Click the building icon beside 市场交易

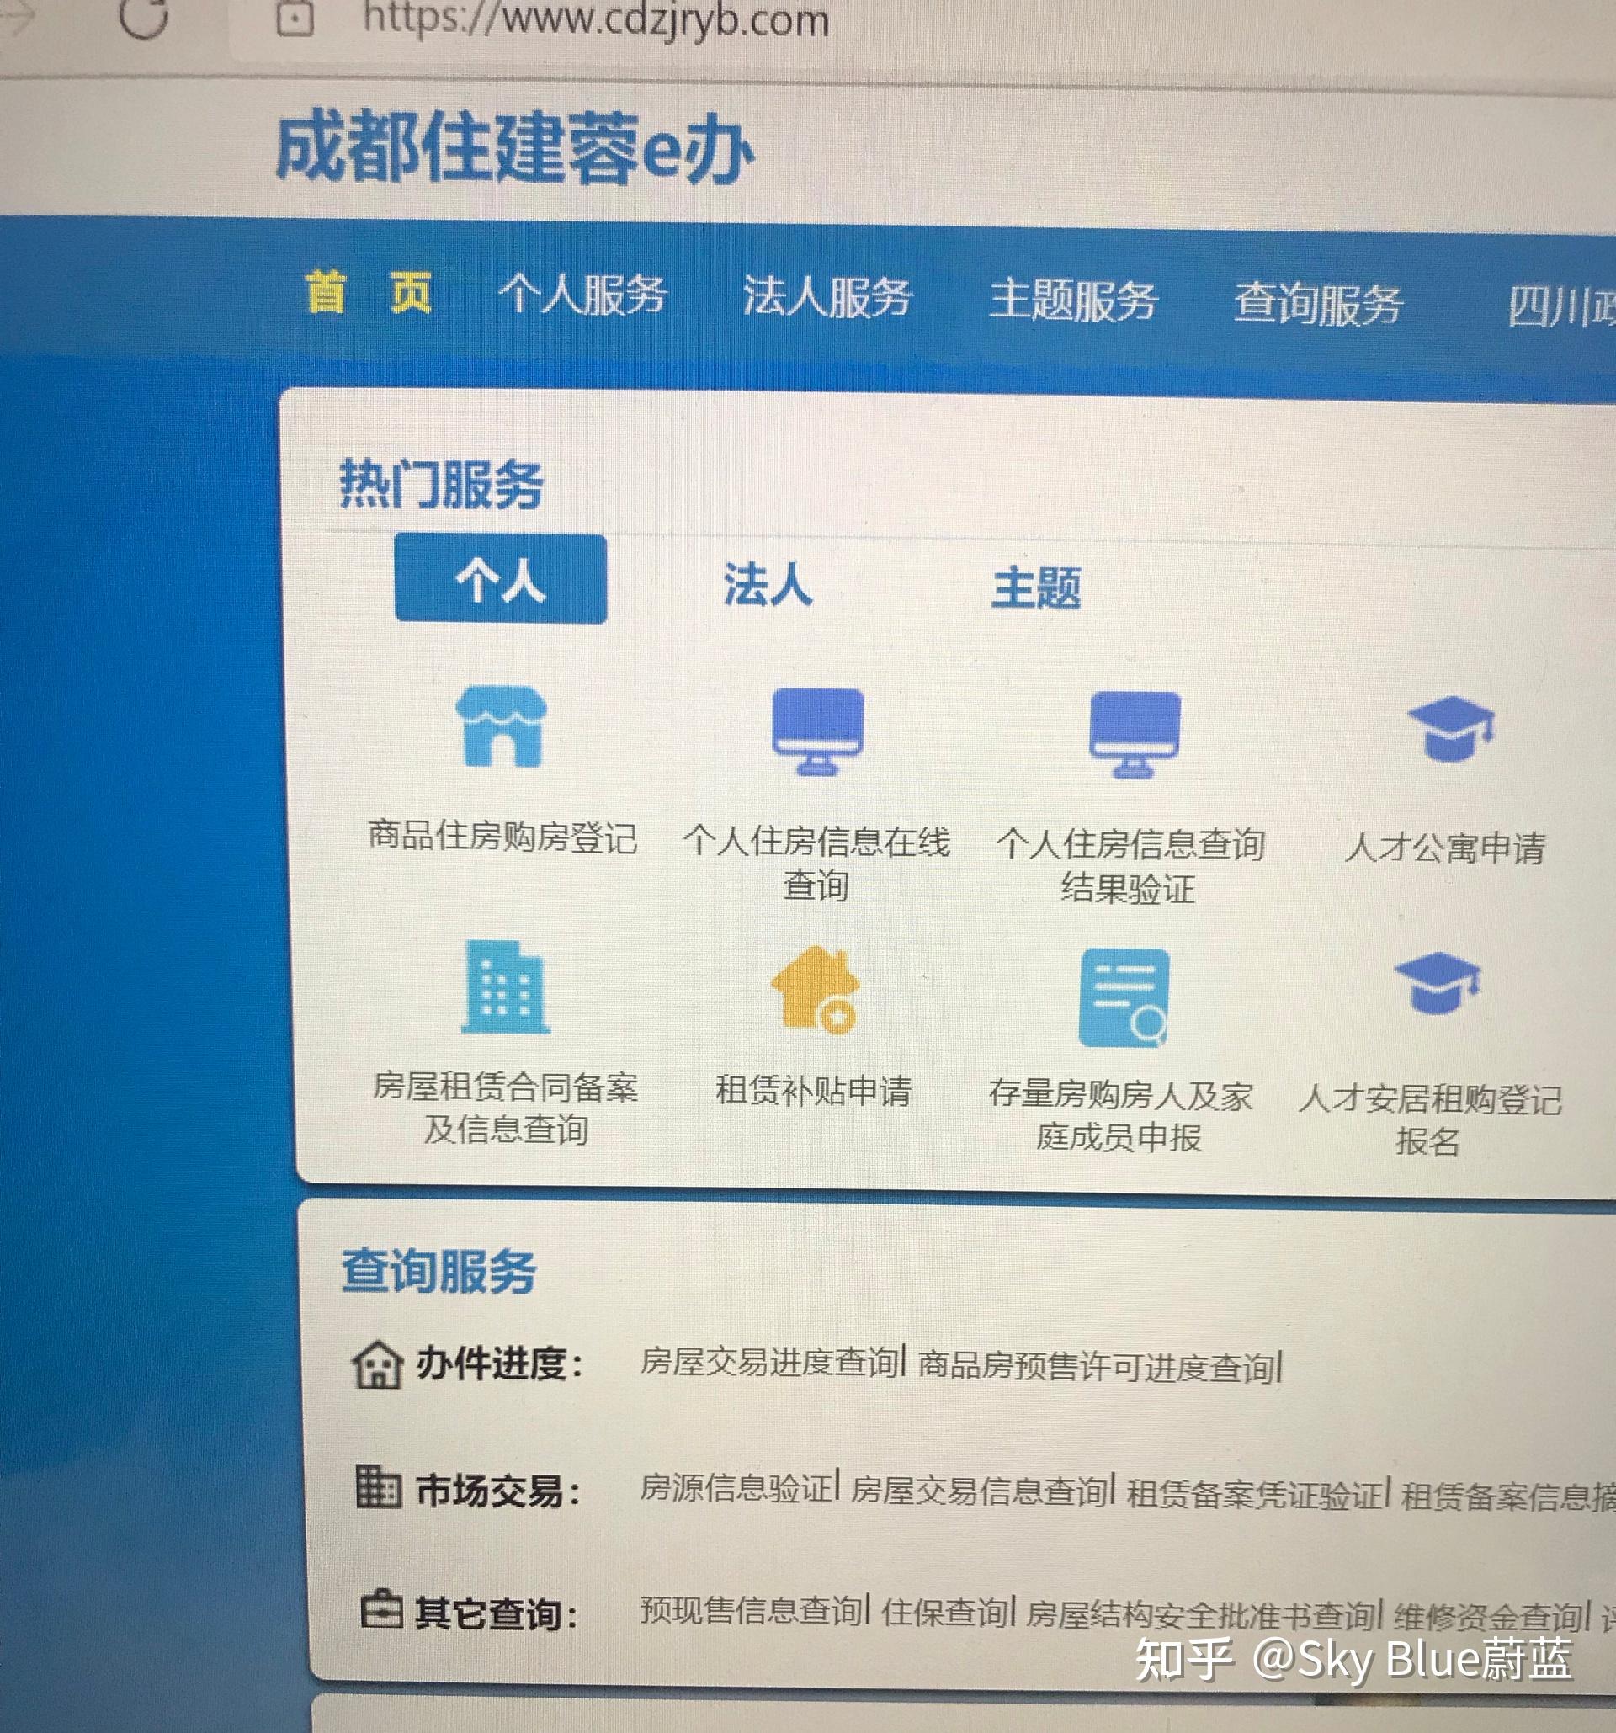point(378,1486)
